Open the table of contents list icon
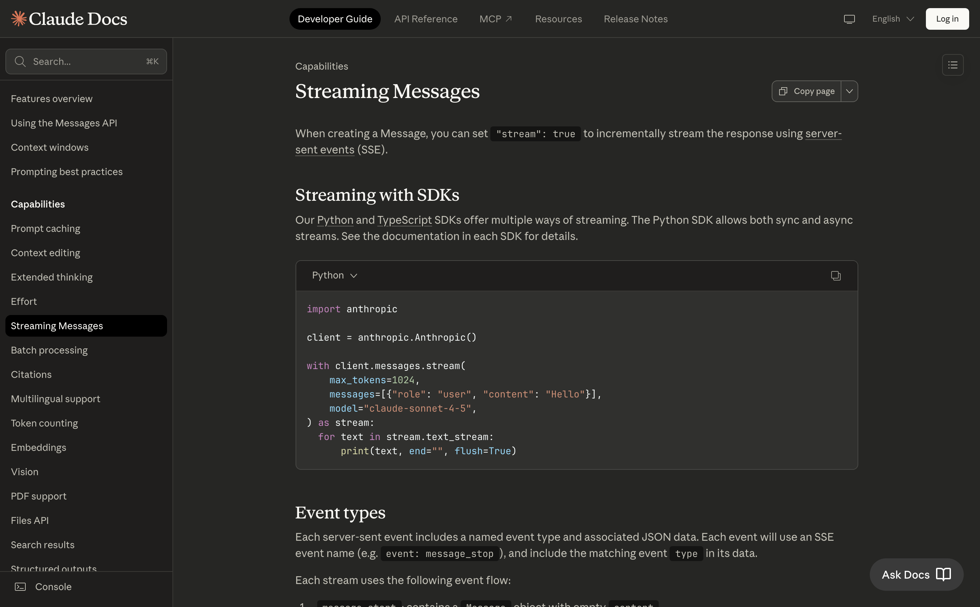This screenshot has width=980, height=607. click(x=952, y=65)
